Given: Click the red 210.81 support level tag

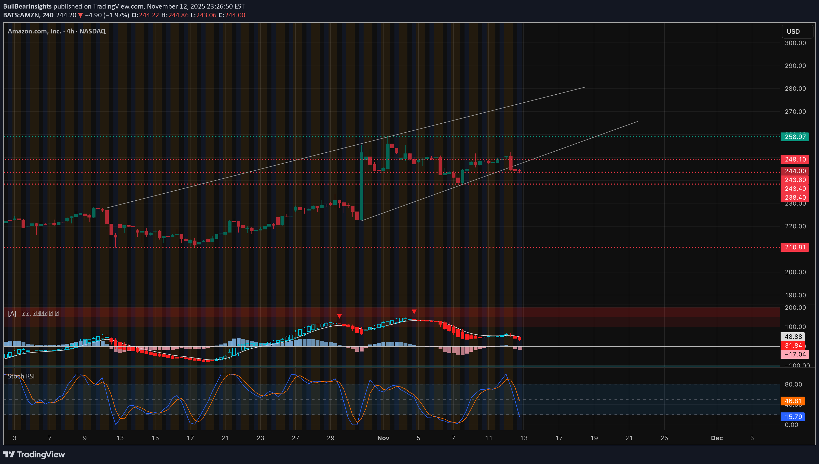Looking at the screenshot, I should coord(794,247).
